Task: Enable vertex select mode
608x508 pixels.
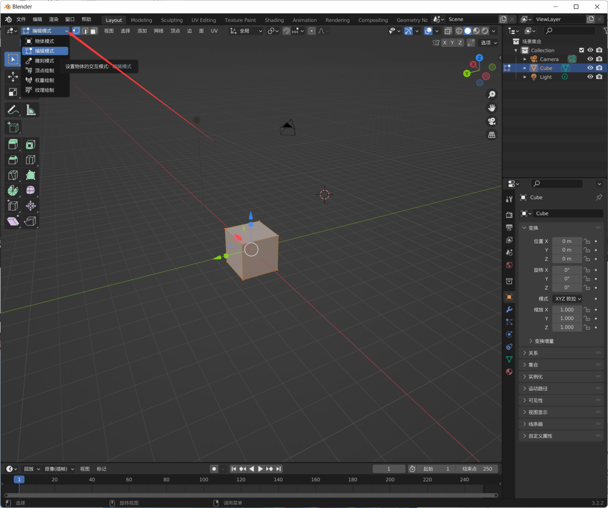Action: (x=76, y=31)
